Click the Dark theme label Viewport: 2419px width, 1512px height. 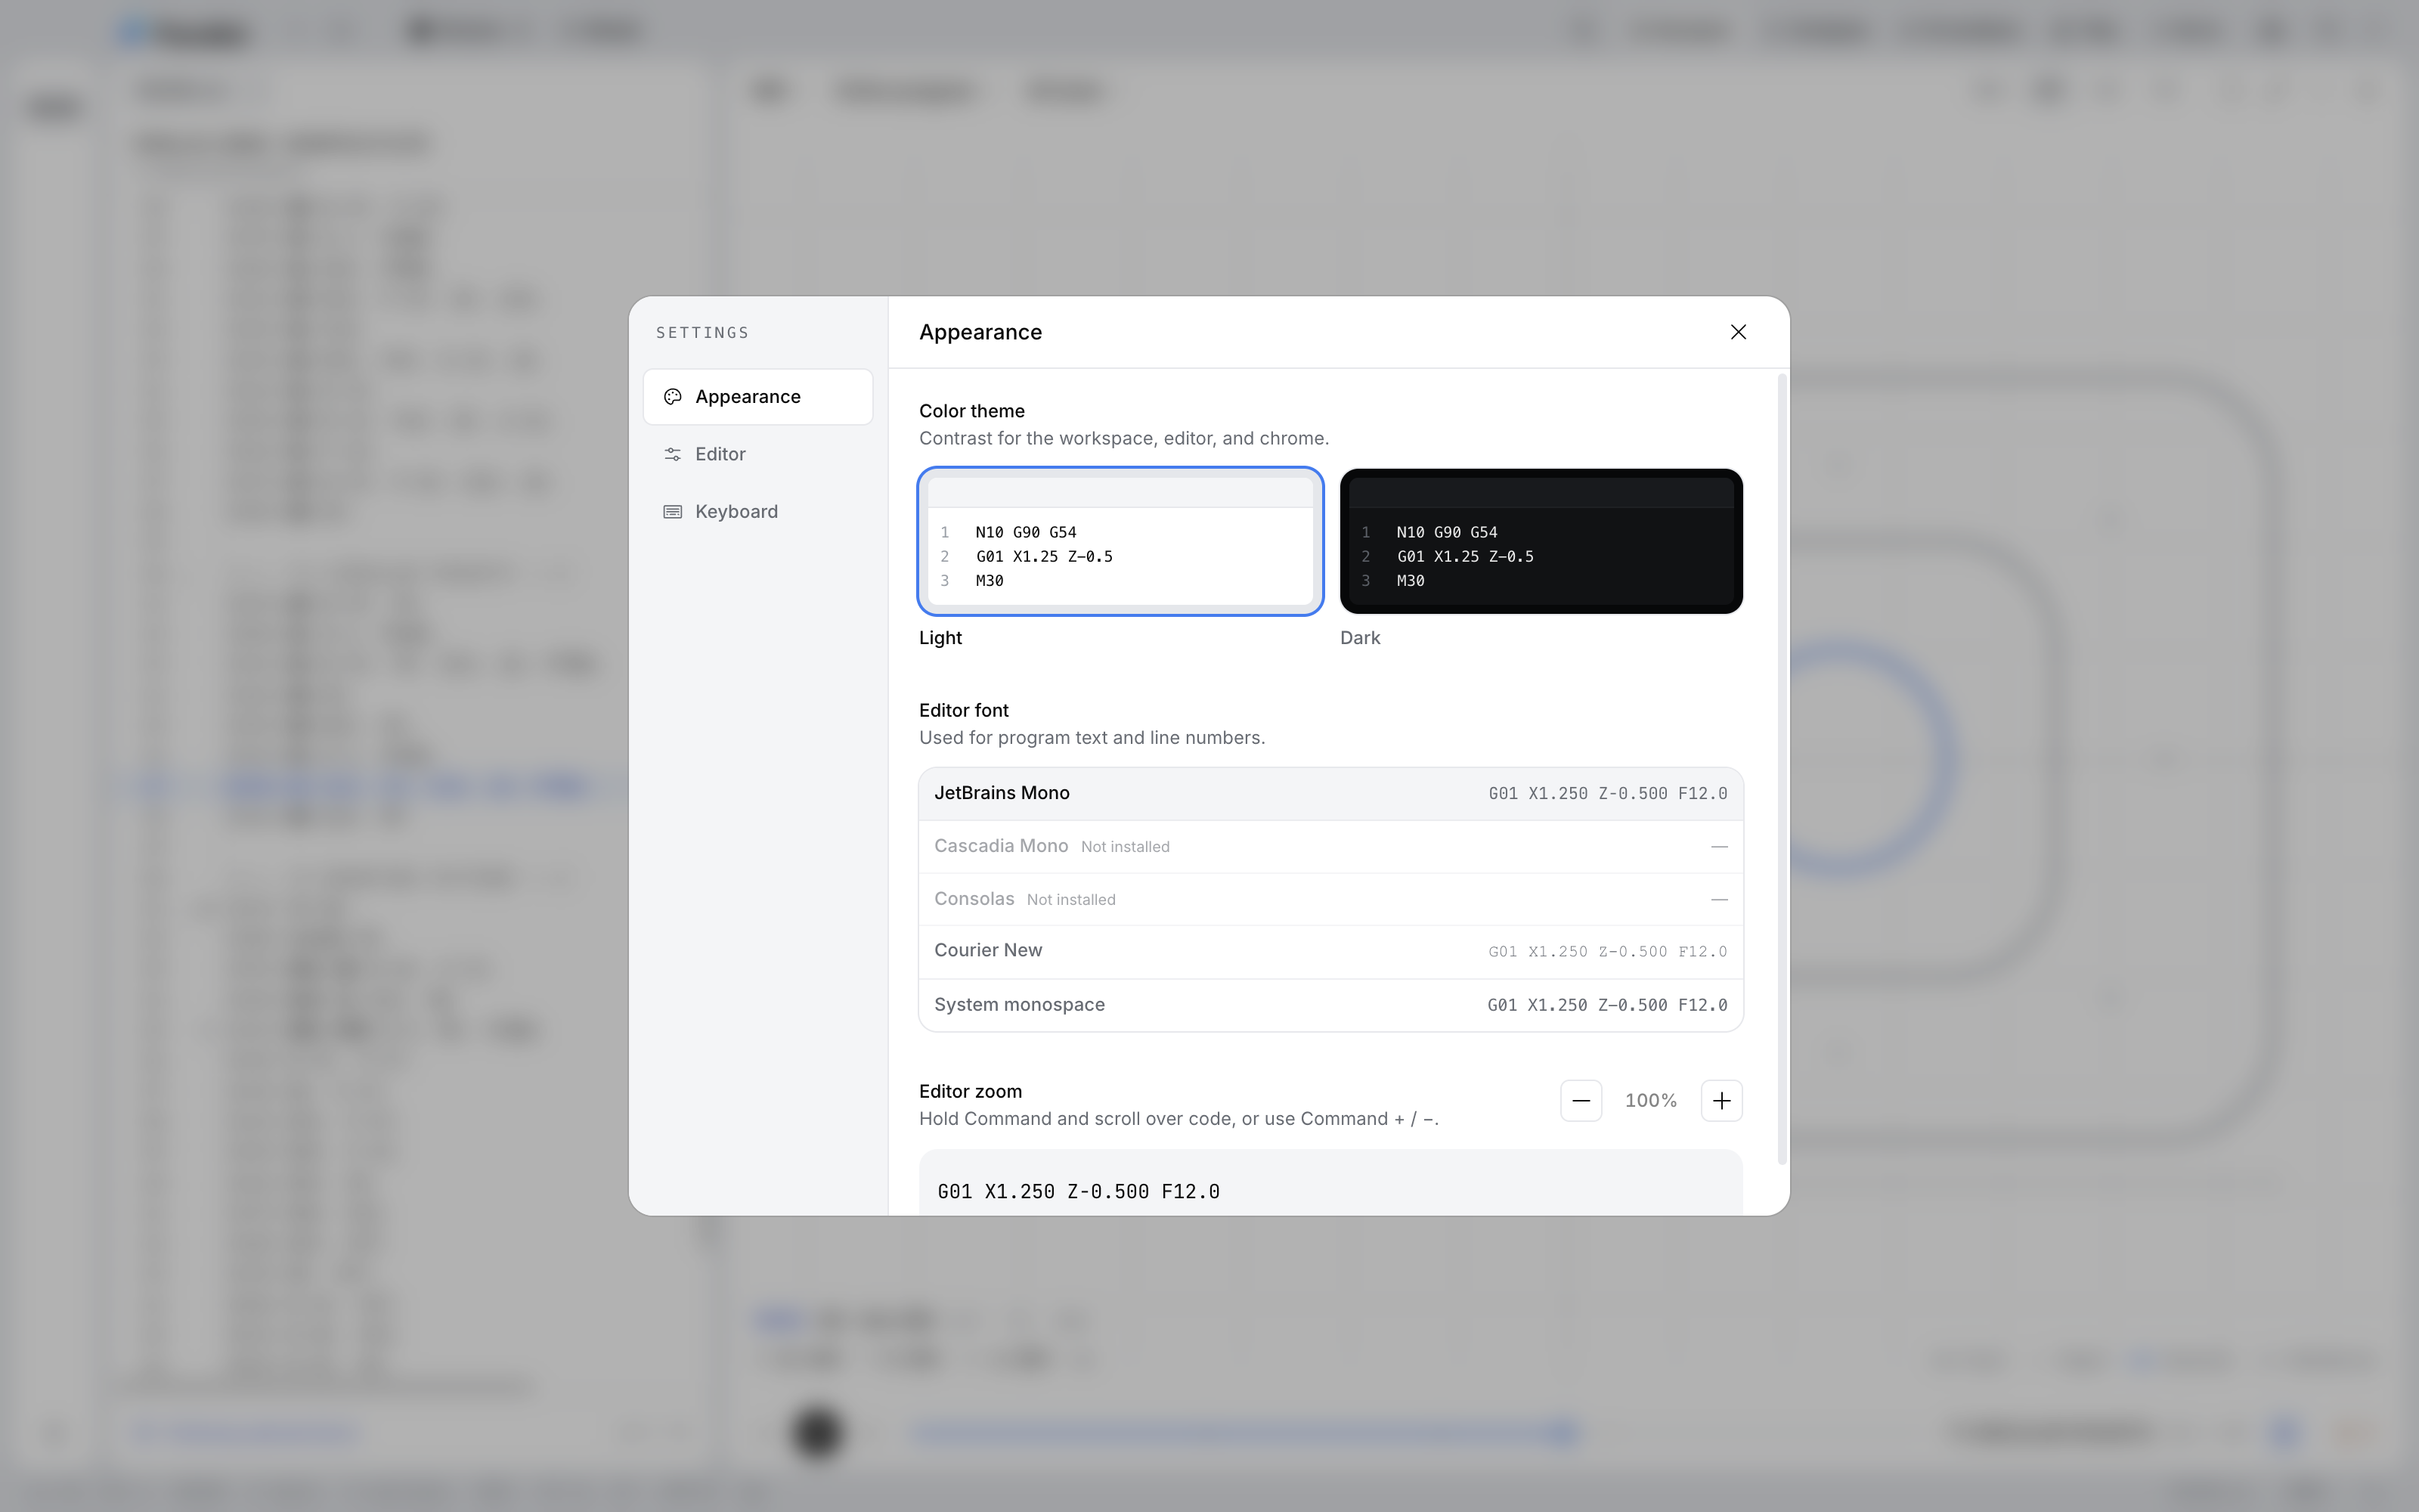click(x=1361, y=638)
